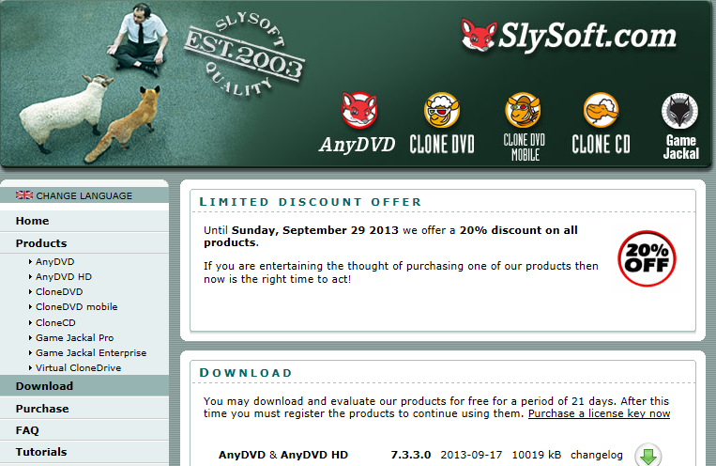716x466 pixels.
Task: Click the SlySoft.com fox logo
Action: click(478, 35)
